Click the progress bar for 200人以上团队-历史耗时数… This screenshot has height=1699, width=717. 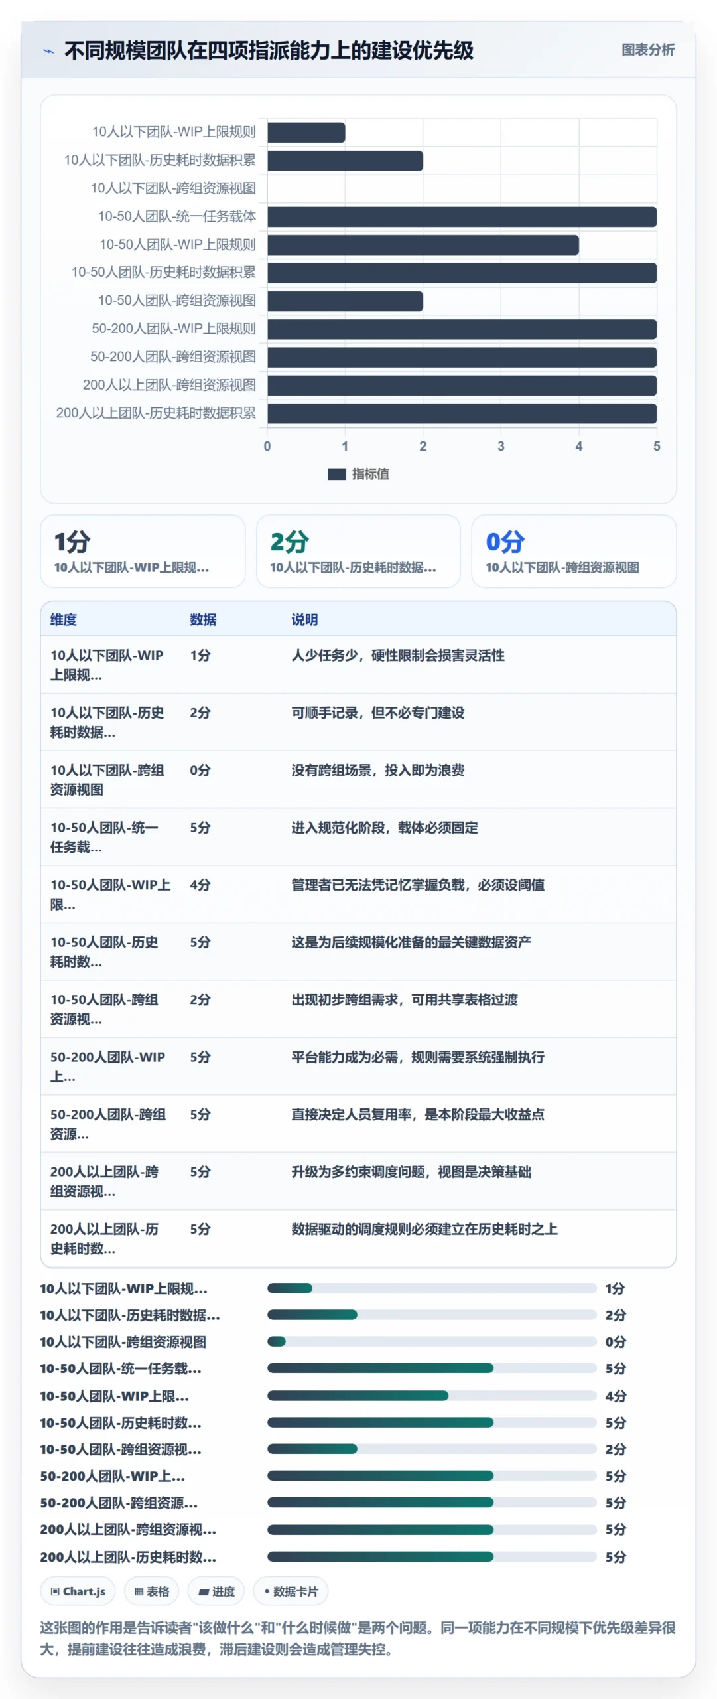tap(432, 1556)
